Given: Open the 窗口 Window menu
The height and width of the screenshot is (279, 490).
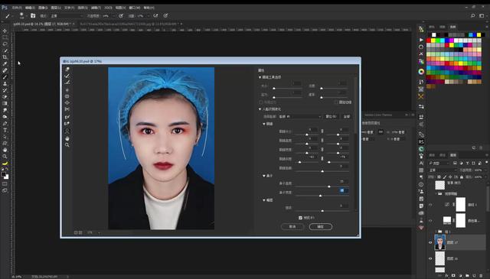Looking at the screenshot, I should [135, 8].
